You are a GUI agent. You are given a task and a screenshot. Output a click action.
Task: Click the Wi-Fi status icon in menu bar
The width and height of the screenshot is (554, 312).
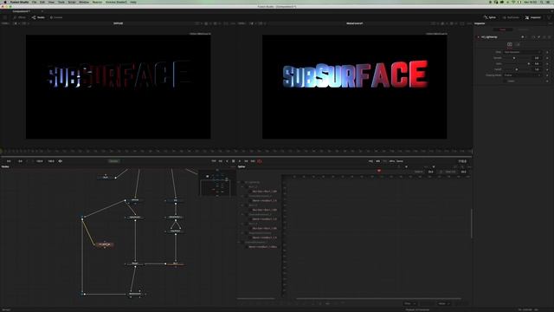point(513,2)
